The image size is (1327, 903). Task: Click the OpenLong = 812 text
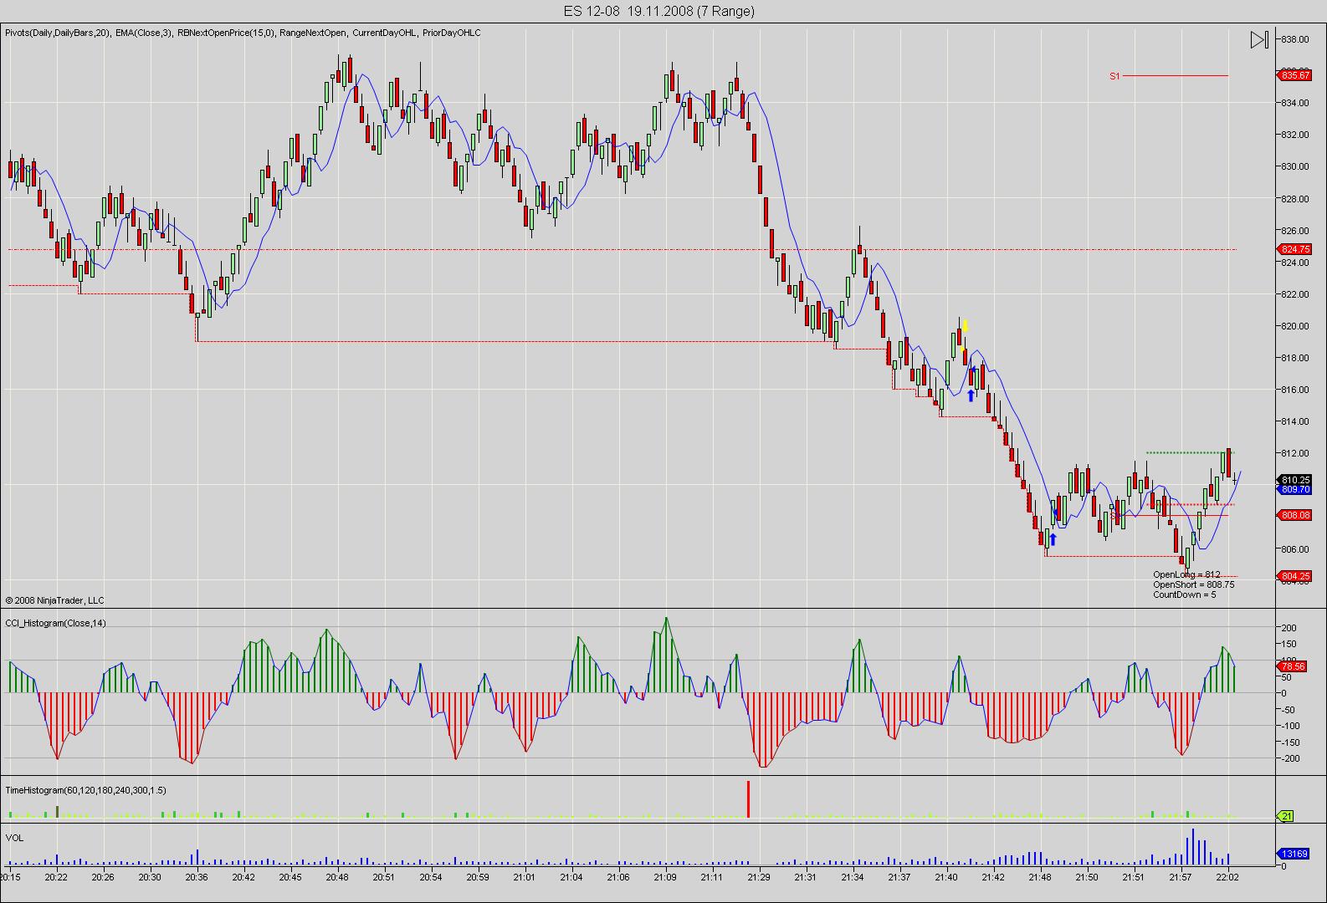(1186, 574)
